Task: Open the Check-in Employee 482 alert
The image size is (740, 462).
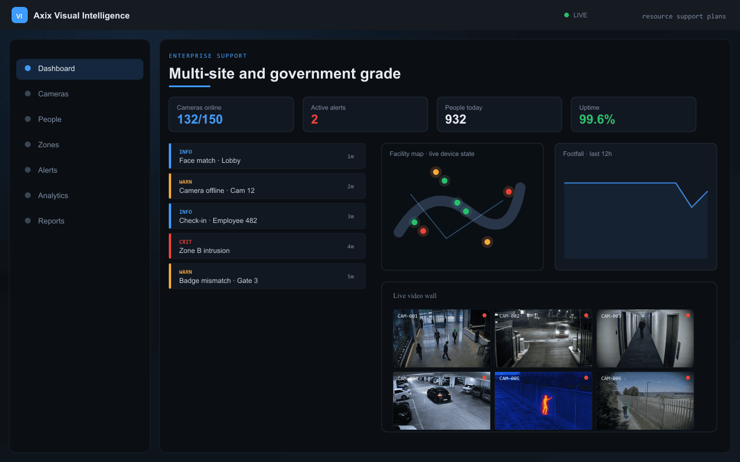Action: pos(267,216)
